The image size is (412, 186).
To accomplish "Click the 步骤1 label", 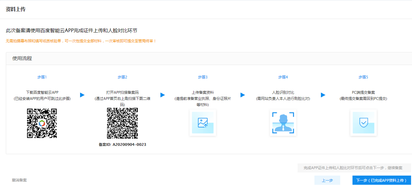I will 42,77.
